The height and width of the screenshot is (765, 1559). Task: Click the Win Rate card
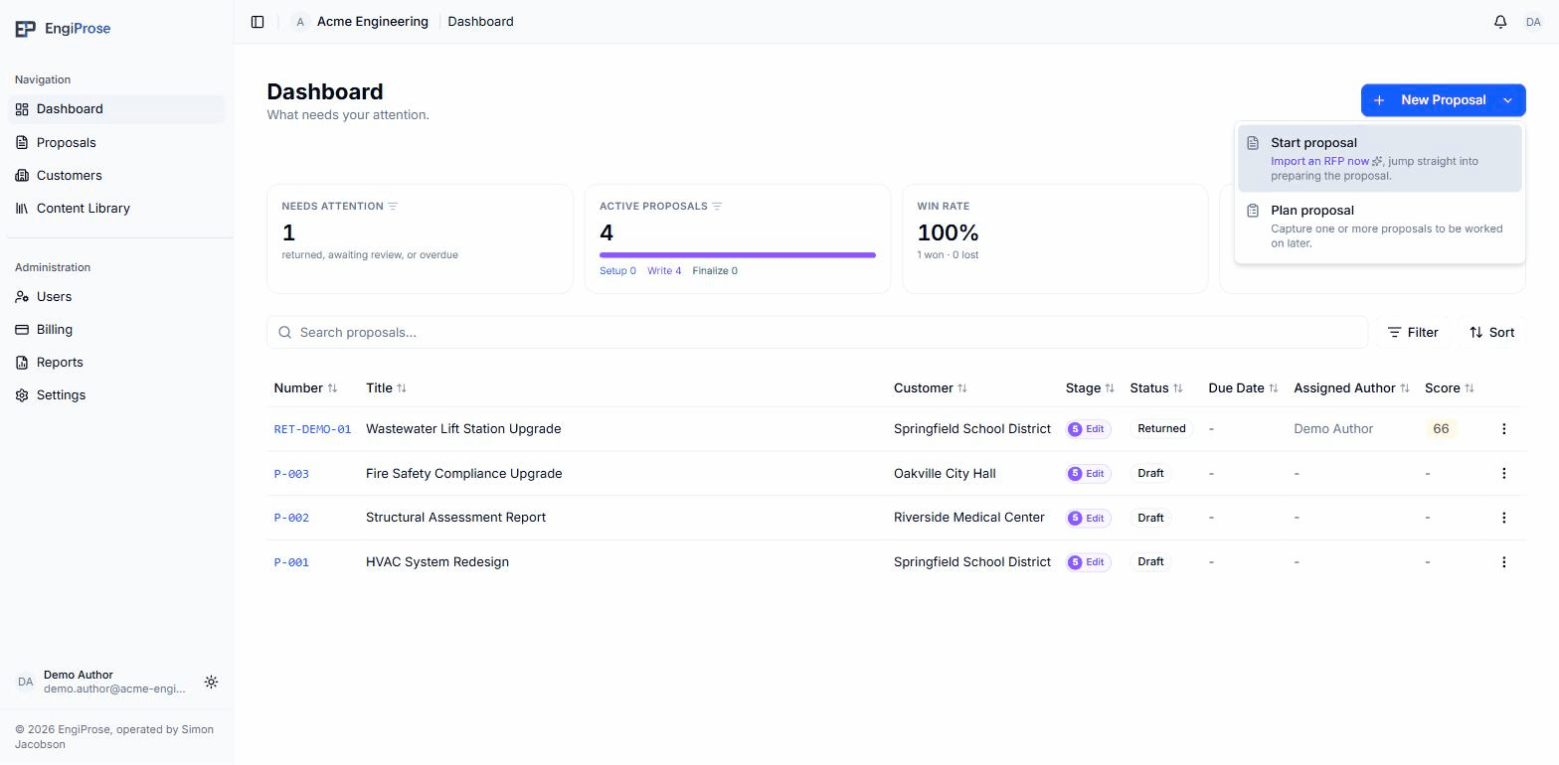[1055, 238]
